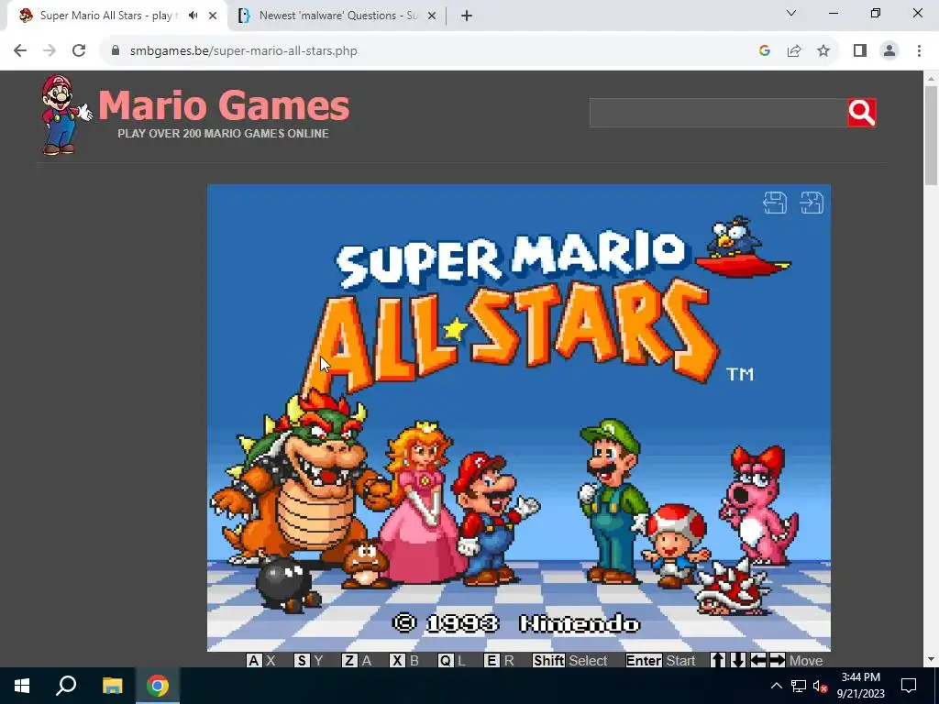Close the Super Mario All Stars tab

point(213,16)
